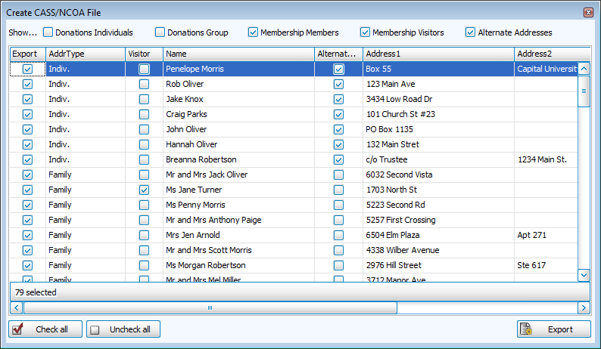This screenshot has height=349, width=601.
Task: Toggle the Alternate Addresses checkbox
Action: pos(471,32)
